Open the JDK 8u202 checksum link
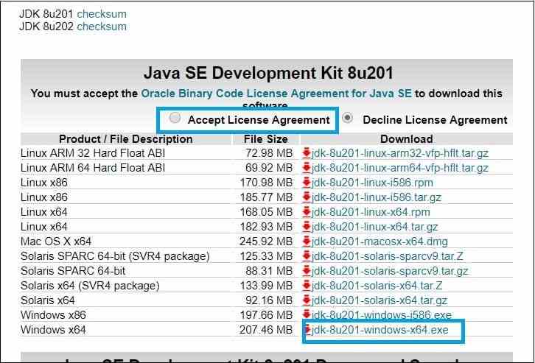The width and height of the screenshot is (535, 363). click(x=102, y=27)
